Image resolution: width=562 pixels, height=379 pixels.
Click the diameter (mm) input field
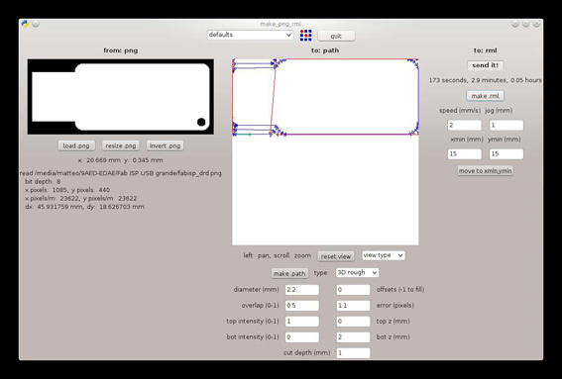[301, 290]
